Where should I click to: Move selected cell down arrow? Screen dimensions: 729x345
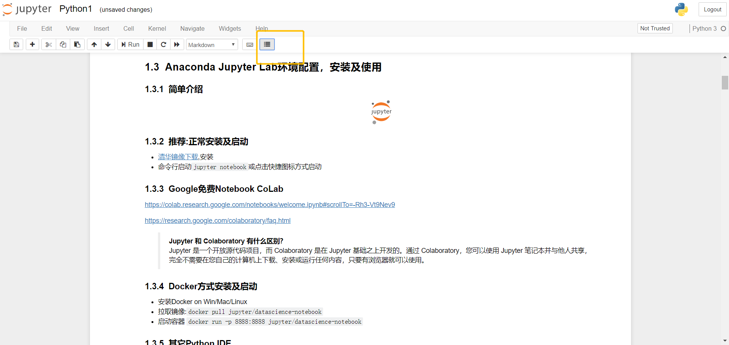click(x=108, y=45)
